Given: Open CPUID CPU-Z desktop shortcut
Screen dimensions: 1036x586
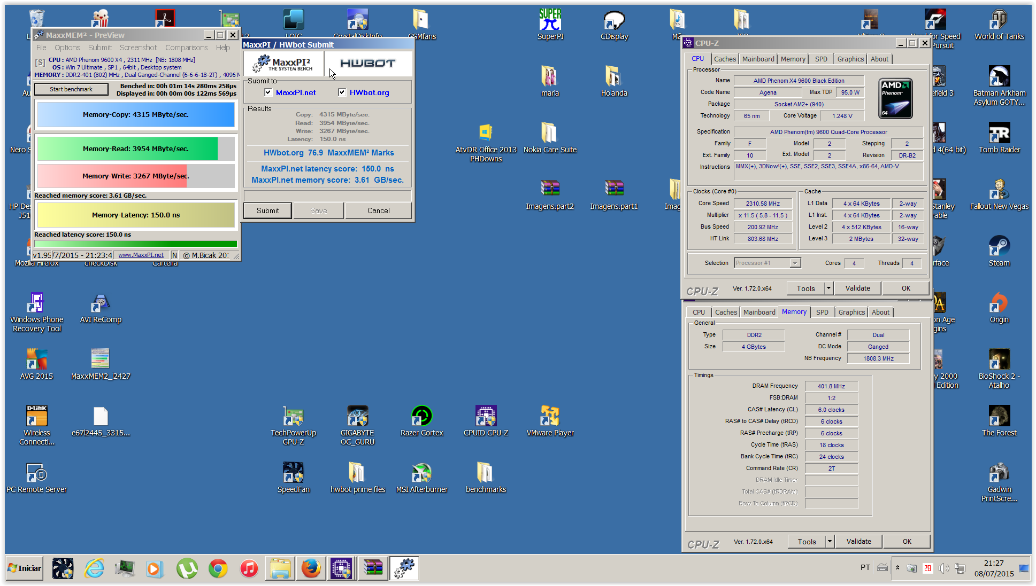Looking at the screenshot, I should 486,421.
